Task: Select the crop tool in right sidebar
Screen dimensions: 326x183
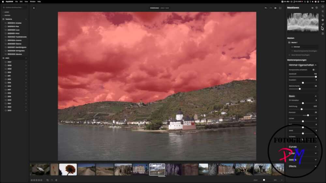Action: pyautogui.click(x=323, y=16)
